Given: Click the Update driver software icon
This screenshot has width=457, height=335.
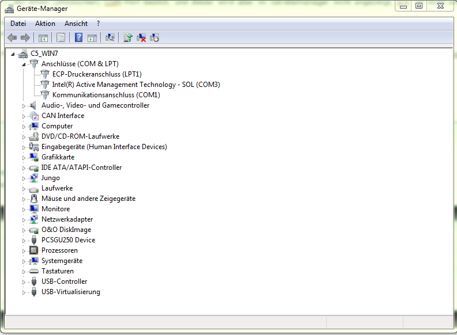Looking at the screenshot, I should (x=128, y=37).
